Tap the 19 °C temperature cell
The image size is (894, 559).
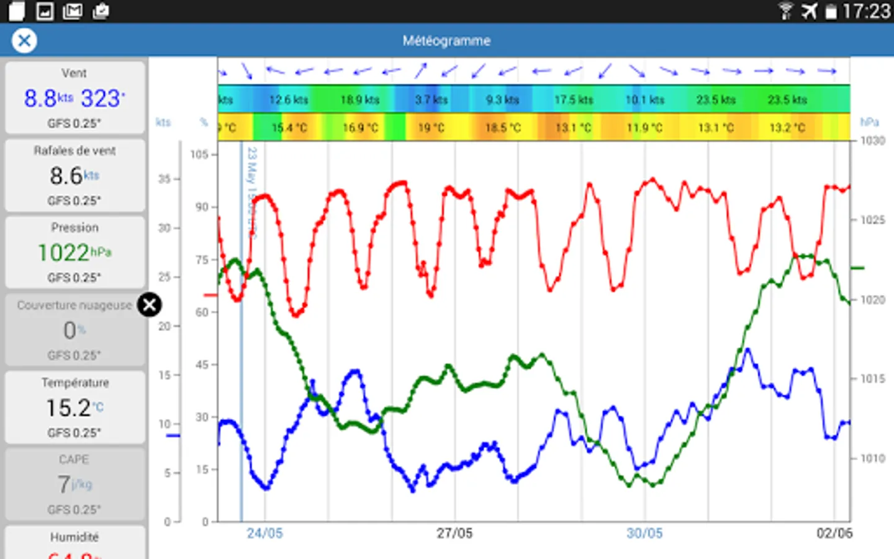tap(431, 128)
